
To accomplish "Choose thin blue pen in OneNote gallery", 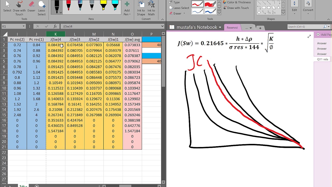I will click(197, 11).
